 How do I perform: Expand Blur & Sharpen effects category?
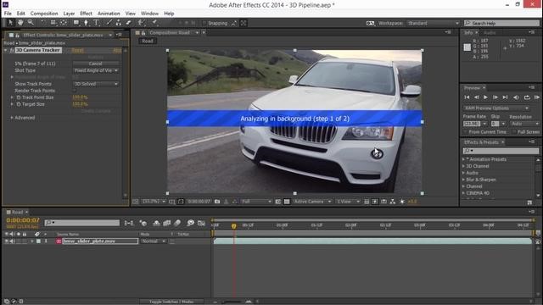pos(464,180)
